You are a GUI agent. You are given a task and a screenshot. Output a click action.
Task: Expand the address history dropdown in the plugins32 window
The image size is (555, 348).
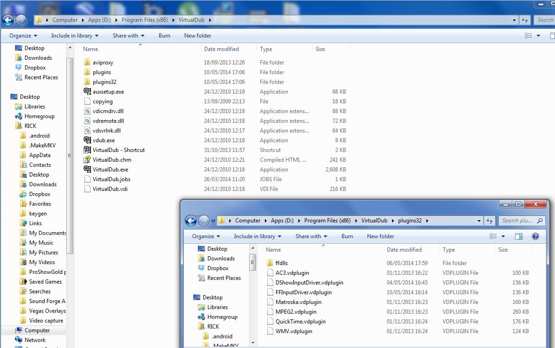pos(479,221)
